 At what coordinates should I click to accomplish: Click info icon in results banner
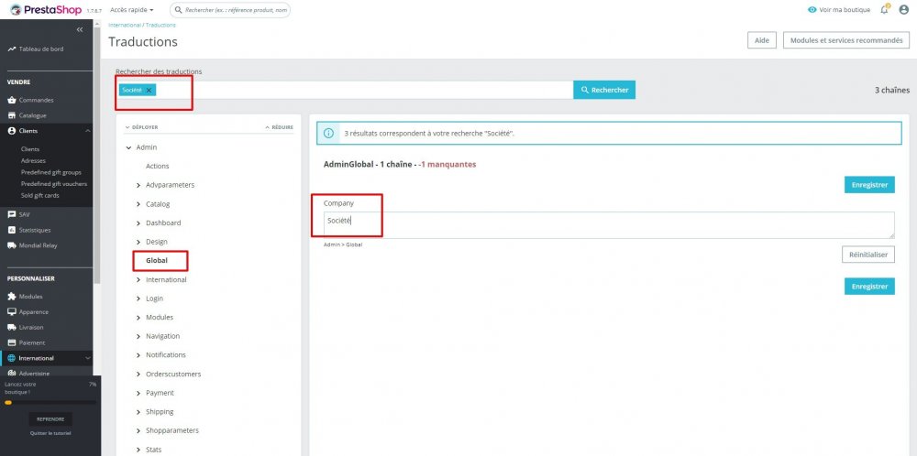tap(328, 133)
